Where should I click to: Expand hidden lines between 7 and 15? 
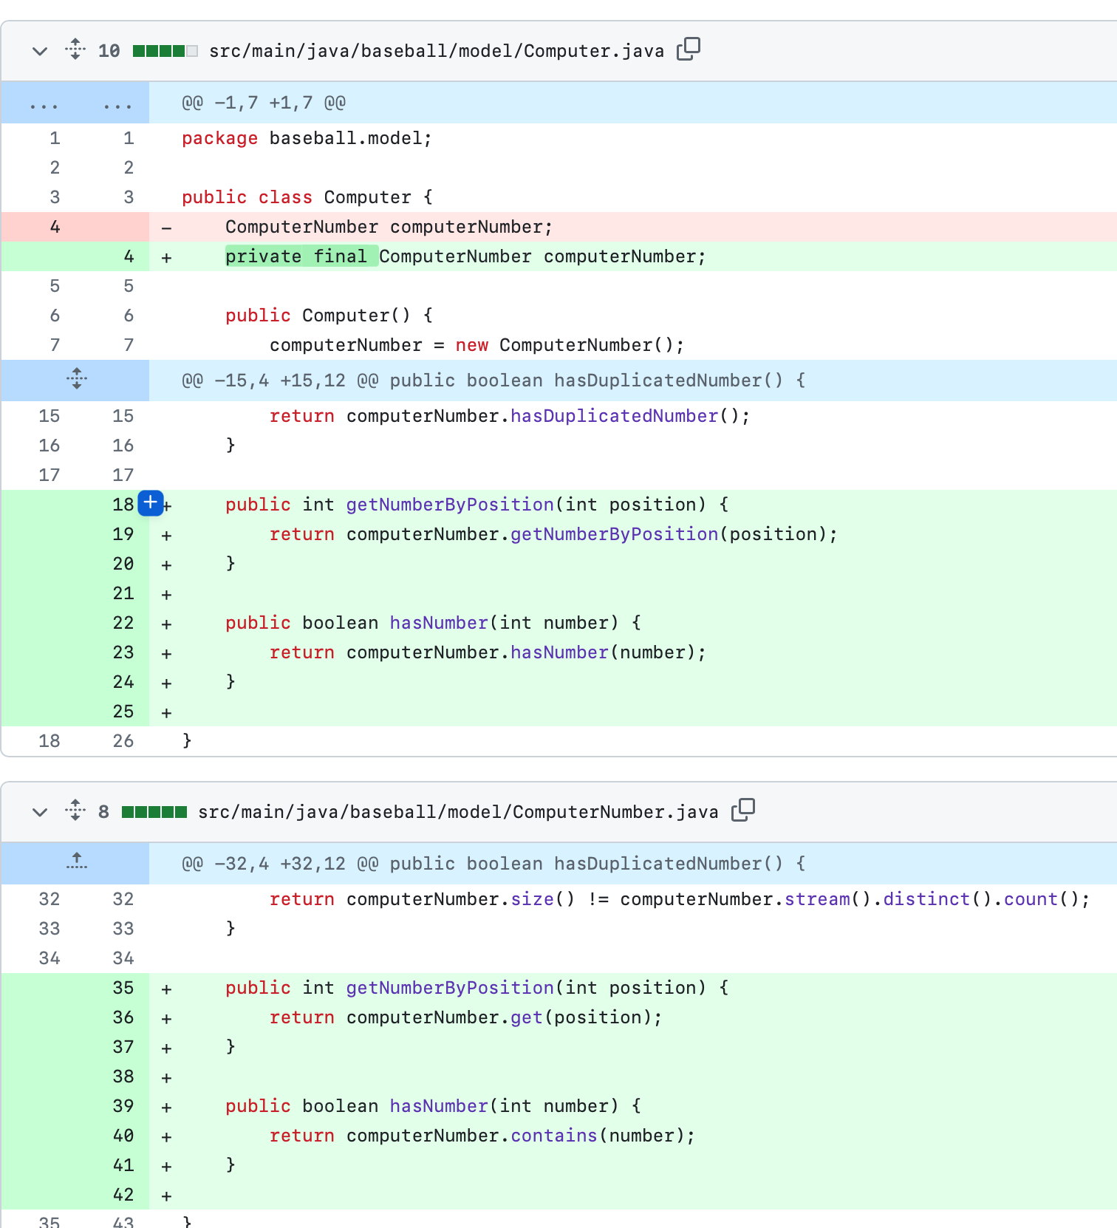click(76, 380)
